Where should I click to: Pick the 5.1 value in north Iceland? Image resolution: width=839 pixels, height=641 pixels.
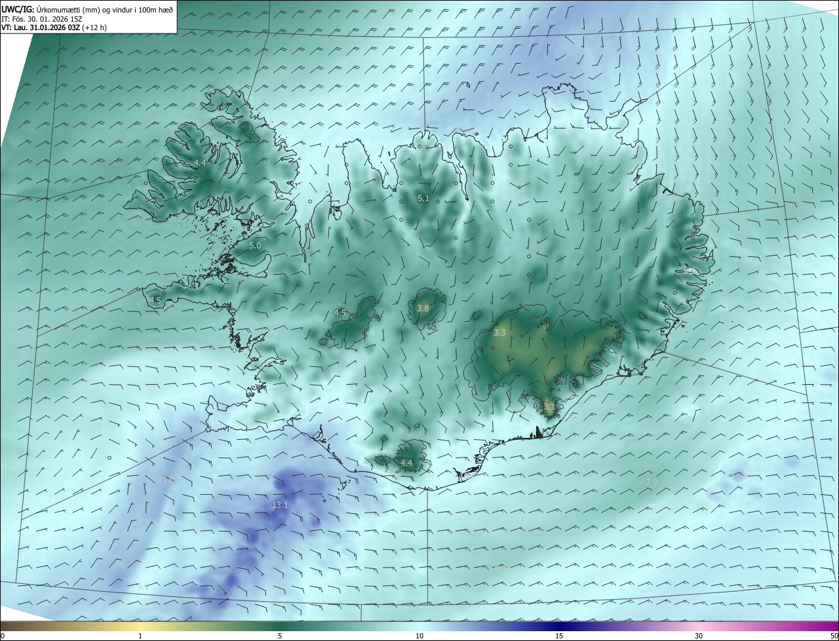pyautogui.click(x=423, y=198)
